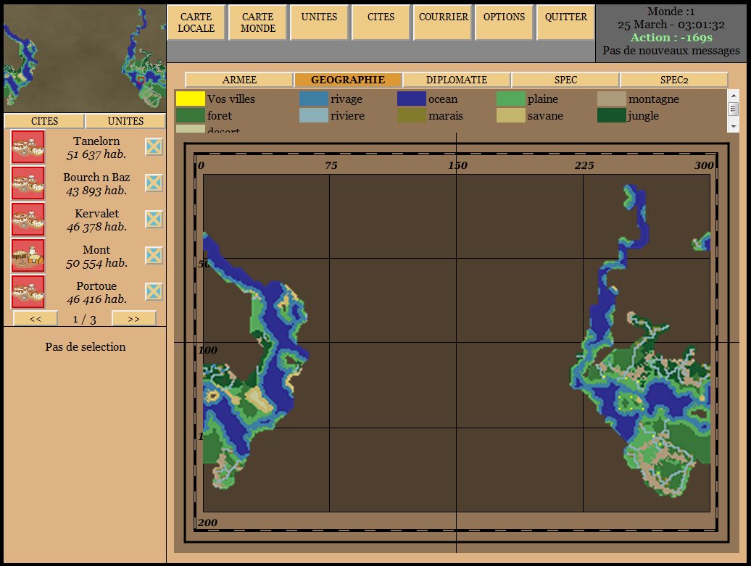Go to next city list page
This screenshot has width=751, height=566.
click(x=133, y=319)
